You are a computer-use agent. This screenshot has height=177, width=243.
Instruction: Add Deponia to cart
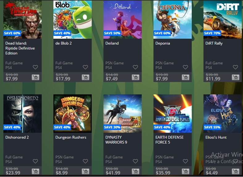coord(186,77)
